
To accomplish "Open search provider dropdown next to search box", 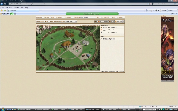I will [x=177, y=4].
